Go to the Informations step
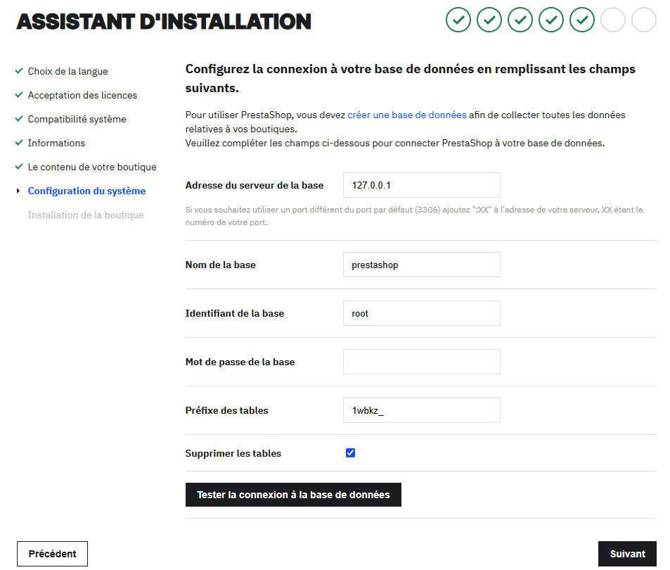Image resolution: width=670 pixels, height=570 pixels. click(x=56, y=143)
